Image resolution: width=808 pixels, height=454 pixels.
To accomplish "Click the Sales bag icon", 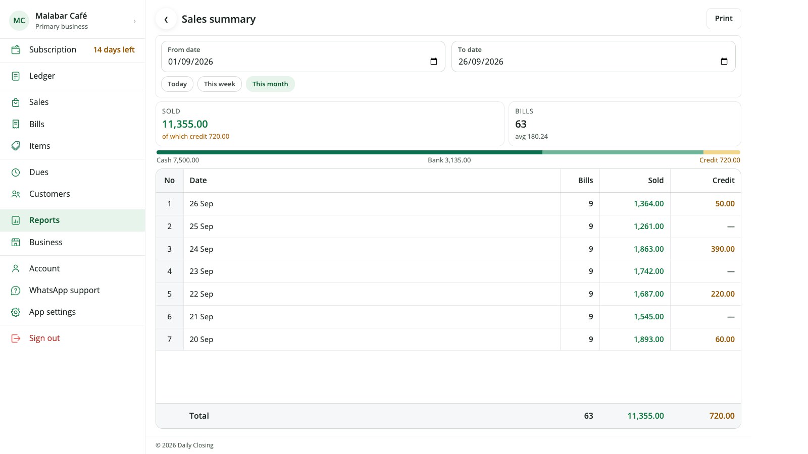I will (x=16, y=102).
